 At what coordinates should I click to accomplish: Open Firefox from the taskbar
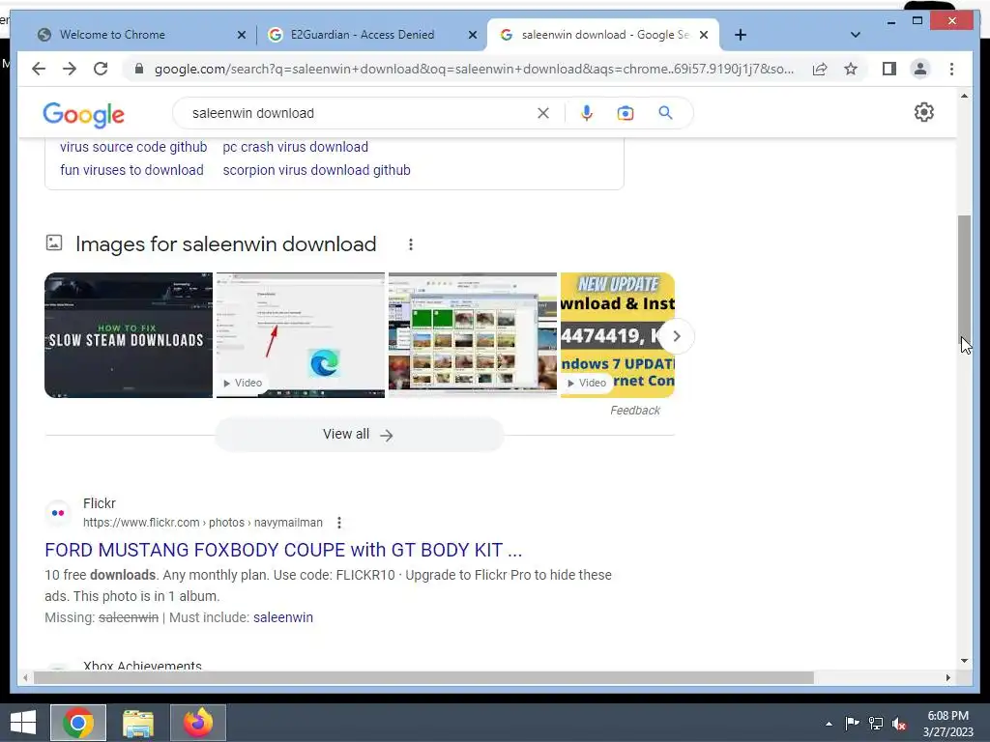(x=197, y=723)
